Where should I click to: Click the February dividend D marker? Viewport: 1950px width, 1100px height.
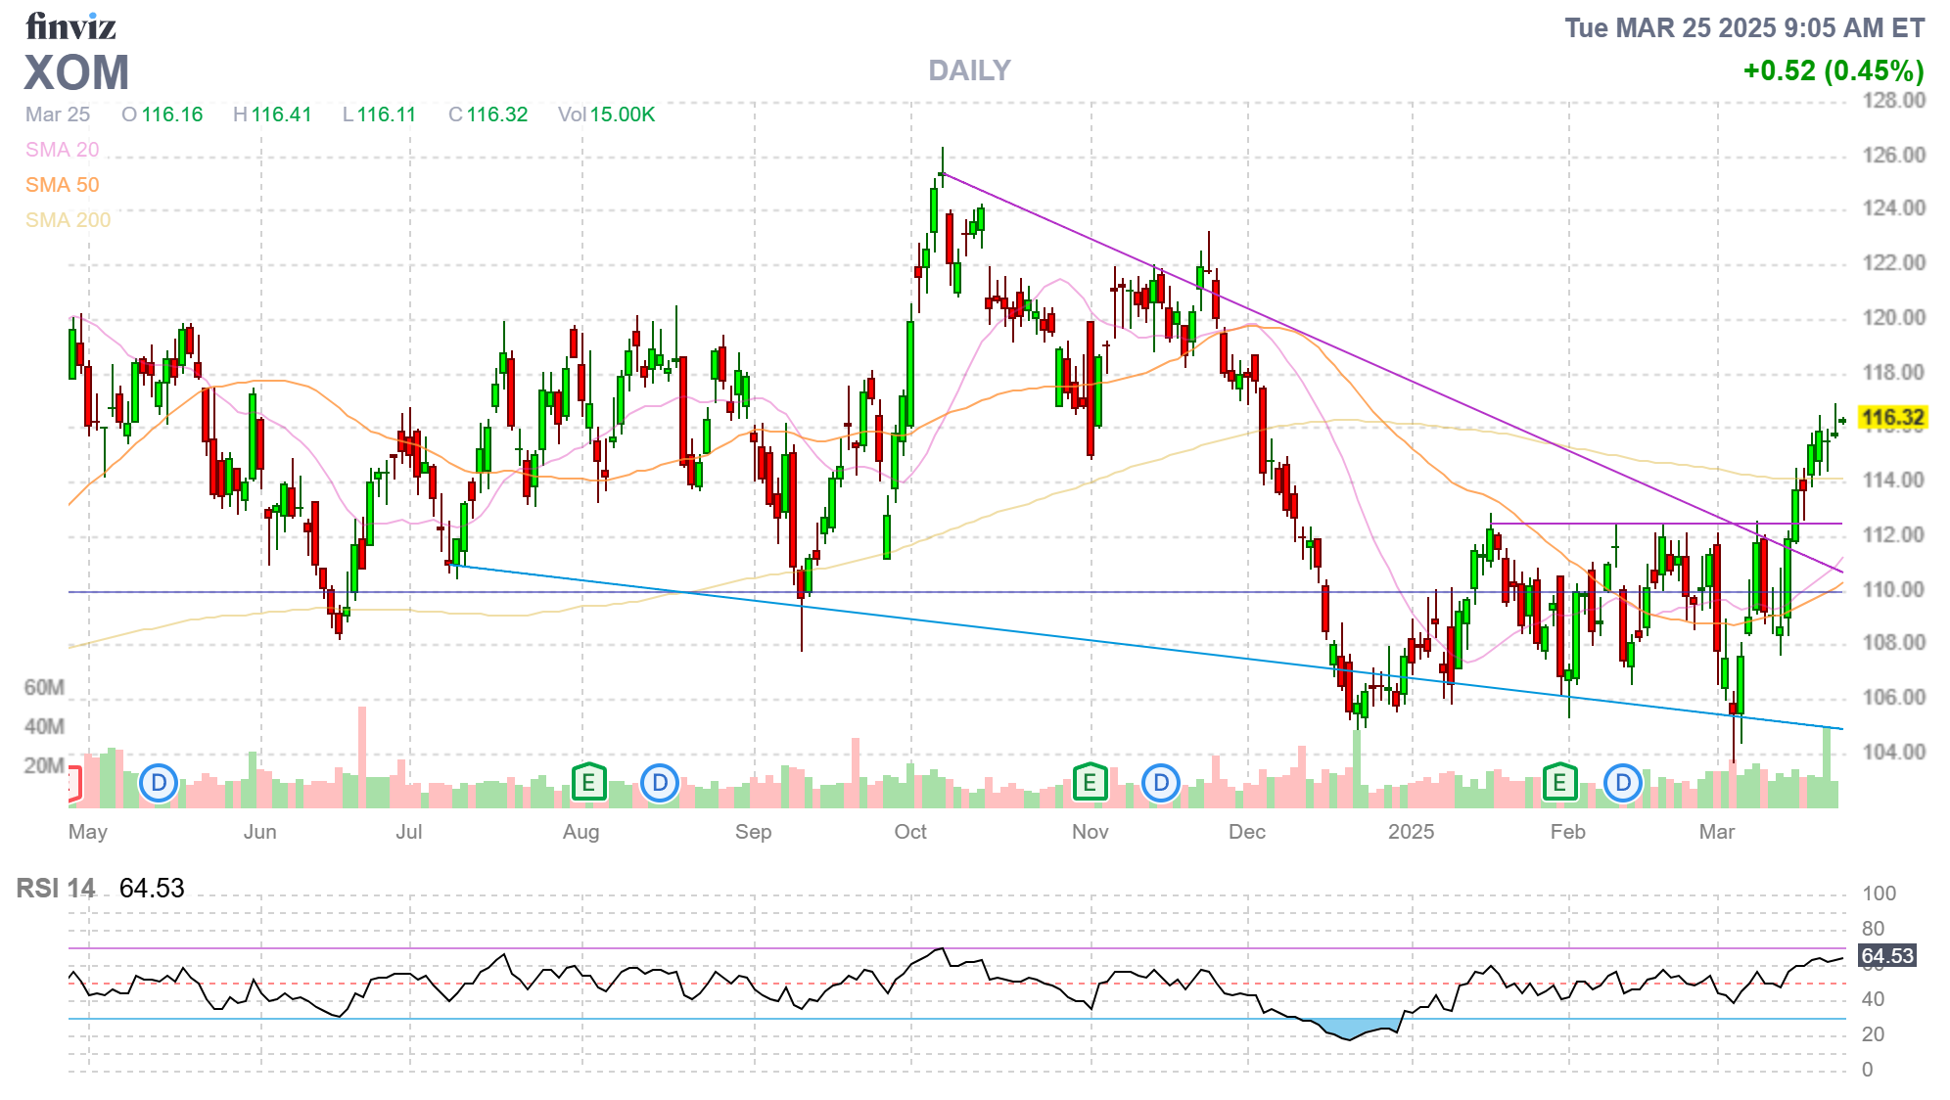[1623, 783]
